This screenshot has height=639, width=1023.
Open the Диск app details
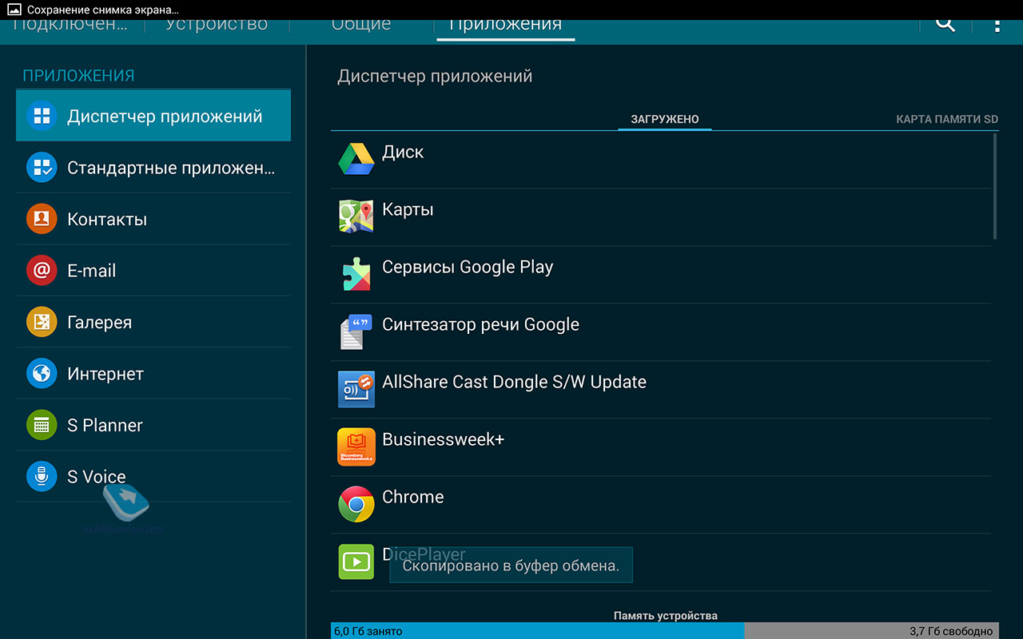pos(661,160)
